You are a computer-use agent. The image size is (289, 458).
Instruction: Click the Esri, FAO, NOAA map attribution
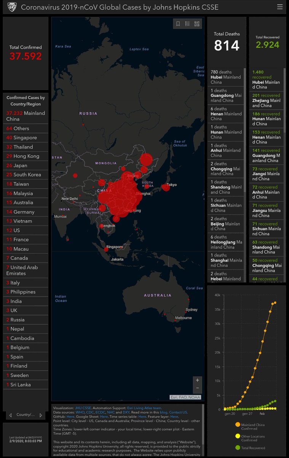(185, 397)
